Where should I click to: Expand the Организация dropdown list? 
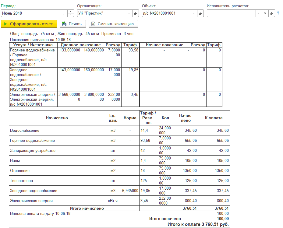(x=129, y=13)
